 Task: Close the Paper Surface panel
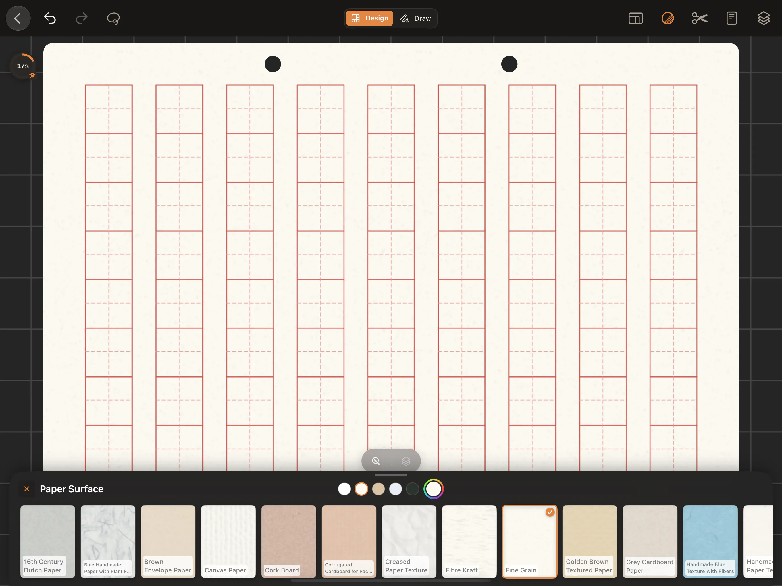click(26, 489)
